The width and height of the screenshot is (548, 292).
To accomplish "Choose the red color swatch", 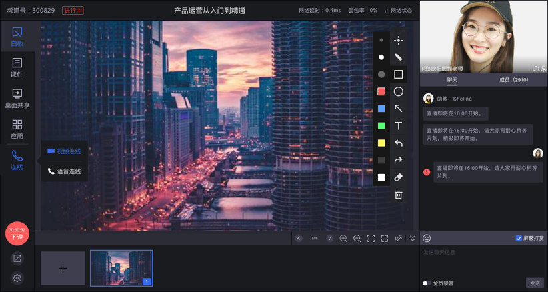I will point(381,91).
